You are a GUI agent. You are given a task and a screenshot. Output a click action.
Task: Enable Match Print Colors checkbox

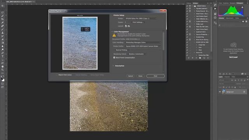click(x=57, y=75)
